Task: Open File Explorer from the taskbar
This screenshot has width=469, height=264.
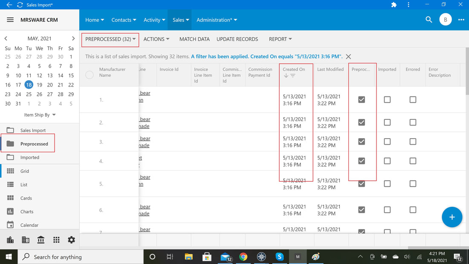Action: click(188, 257)
